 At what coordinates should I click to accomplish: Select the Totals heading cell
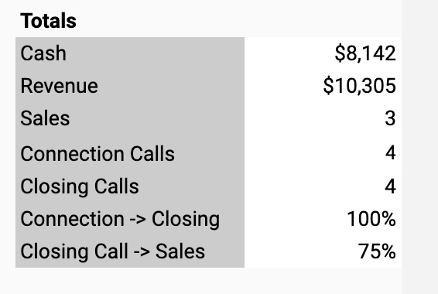click(130, 21)
